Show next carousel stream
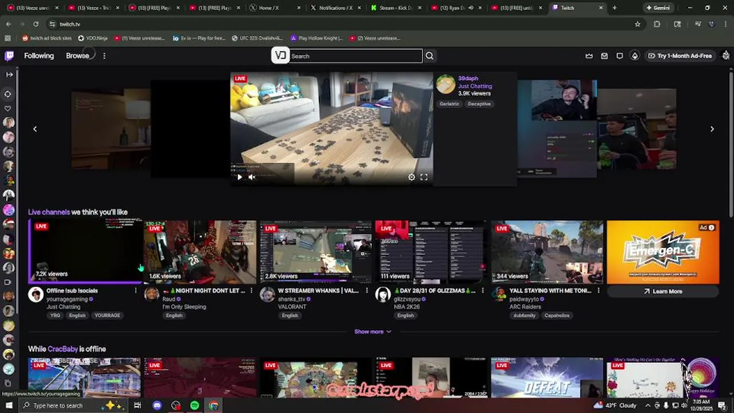This screenshot has height=413, width=734. (712, 129)
